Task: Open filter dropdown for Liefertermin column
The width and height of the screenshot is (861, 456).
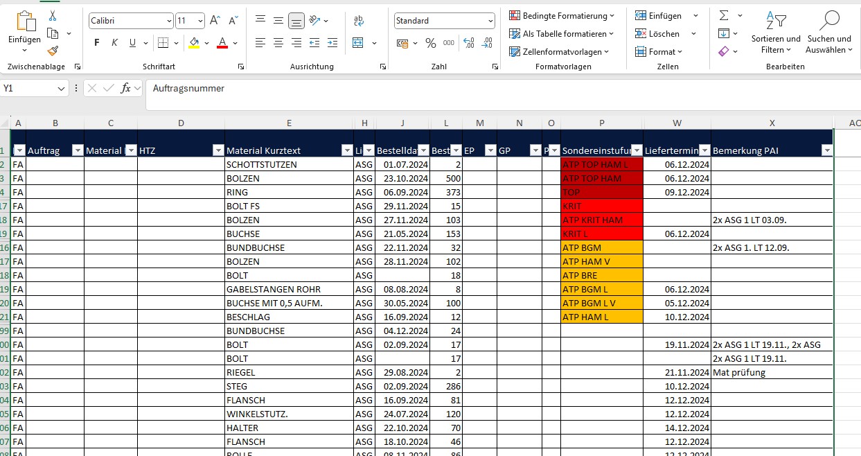Action: 704,150
